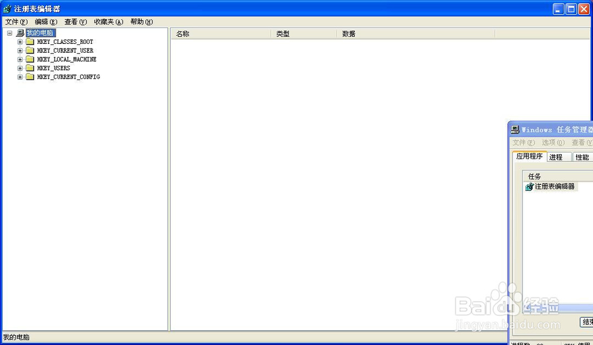The width and height of the screenshot is (593, 345).
Task: Select the 我的电脑 tree label
Action: pyautogui.click(x=40, y=33)
